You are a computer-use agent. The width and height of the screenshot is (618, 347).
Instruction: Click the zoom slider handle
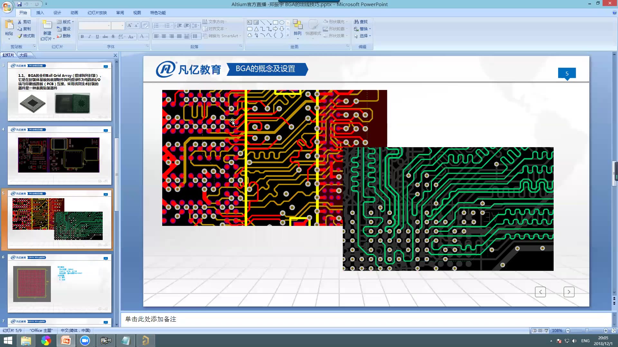tap(587, 331)
